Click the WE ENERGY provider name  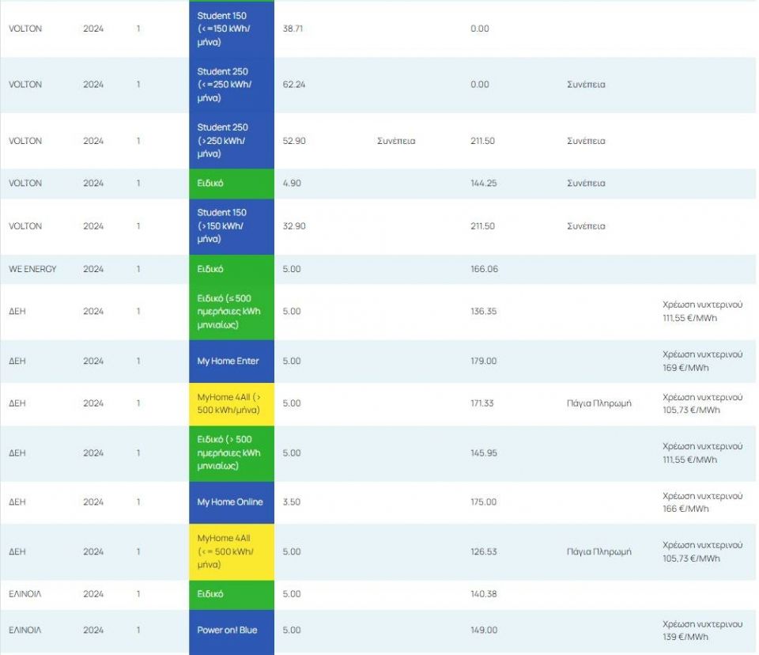(32, 269)
